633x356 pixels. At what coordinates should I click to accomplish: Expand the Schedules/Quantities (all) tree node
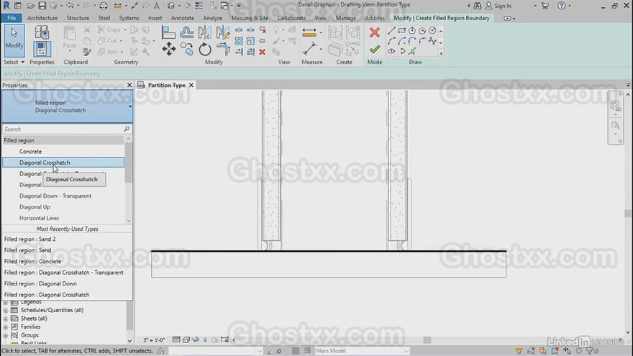(x=6, y=310)
